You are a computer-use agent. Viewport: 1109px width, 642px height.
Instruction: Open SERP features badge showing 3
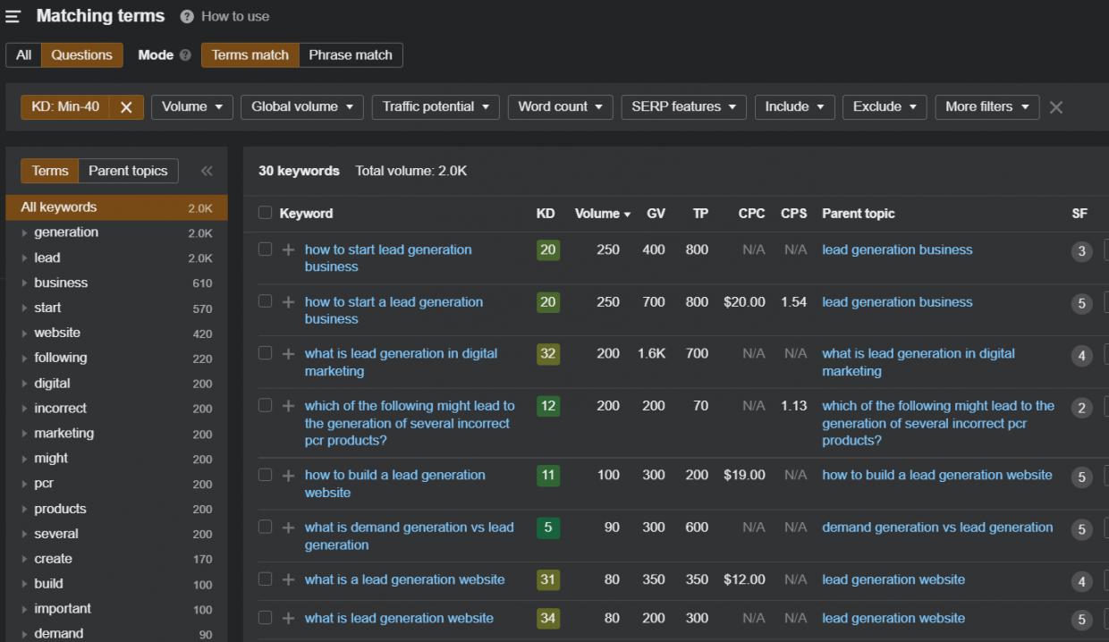tap(1081, 251)
